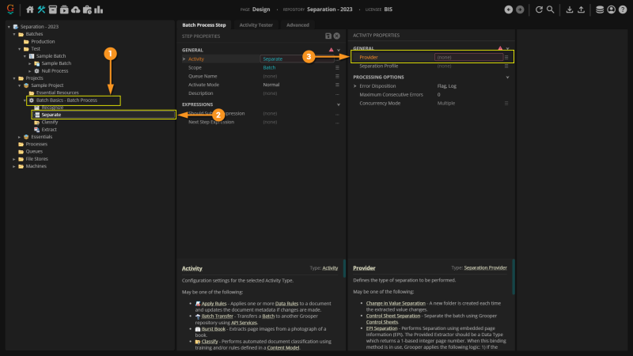Collapse the Projects folder
Screen dimensions: 633x356
[x=14, y=78]
